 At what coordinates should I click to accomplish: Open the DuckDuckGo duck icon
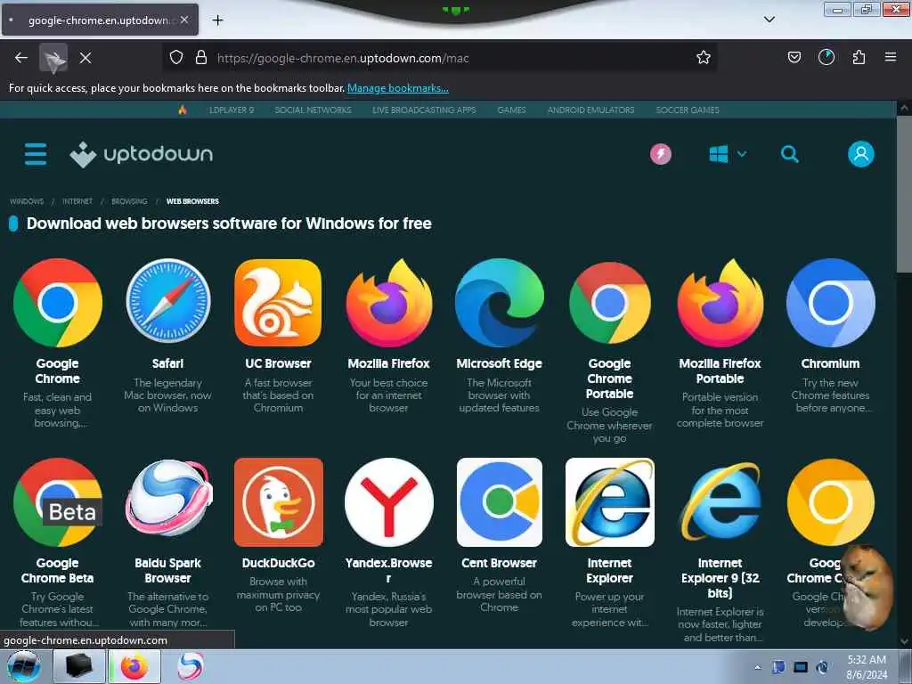point(279,502)
